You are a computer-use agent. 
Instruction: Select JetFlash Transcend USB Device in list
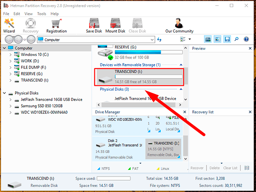tap(145, 99)
